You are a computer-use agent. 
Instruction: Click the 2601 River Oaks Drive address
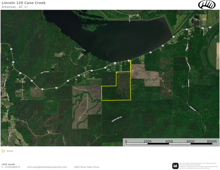(87, 167)
